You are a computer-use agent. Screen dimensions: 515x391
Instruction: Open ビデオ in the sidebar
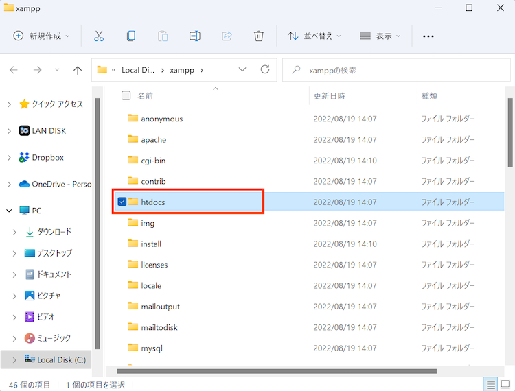39,317
